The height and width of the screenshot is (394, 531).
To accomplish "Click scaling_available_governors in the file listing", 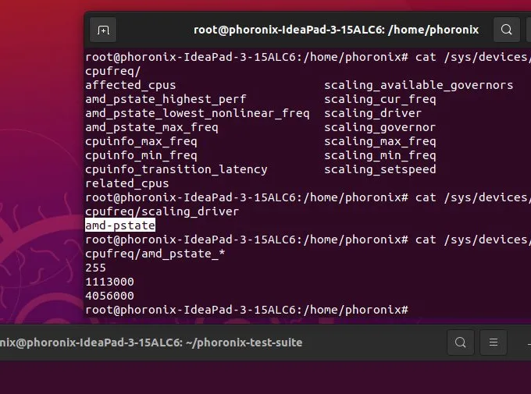I will (419, 85).
